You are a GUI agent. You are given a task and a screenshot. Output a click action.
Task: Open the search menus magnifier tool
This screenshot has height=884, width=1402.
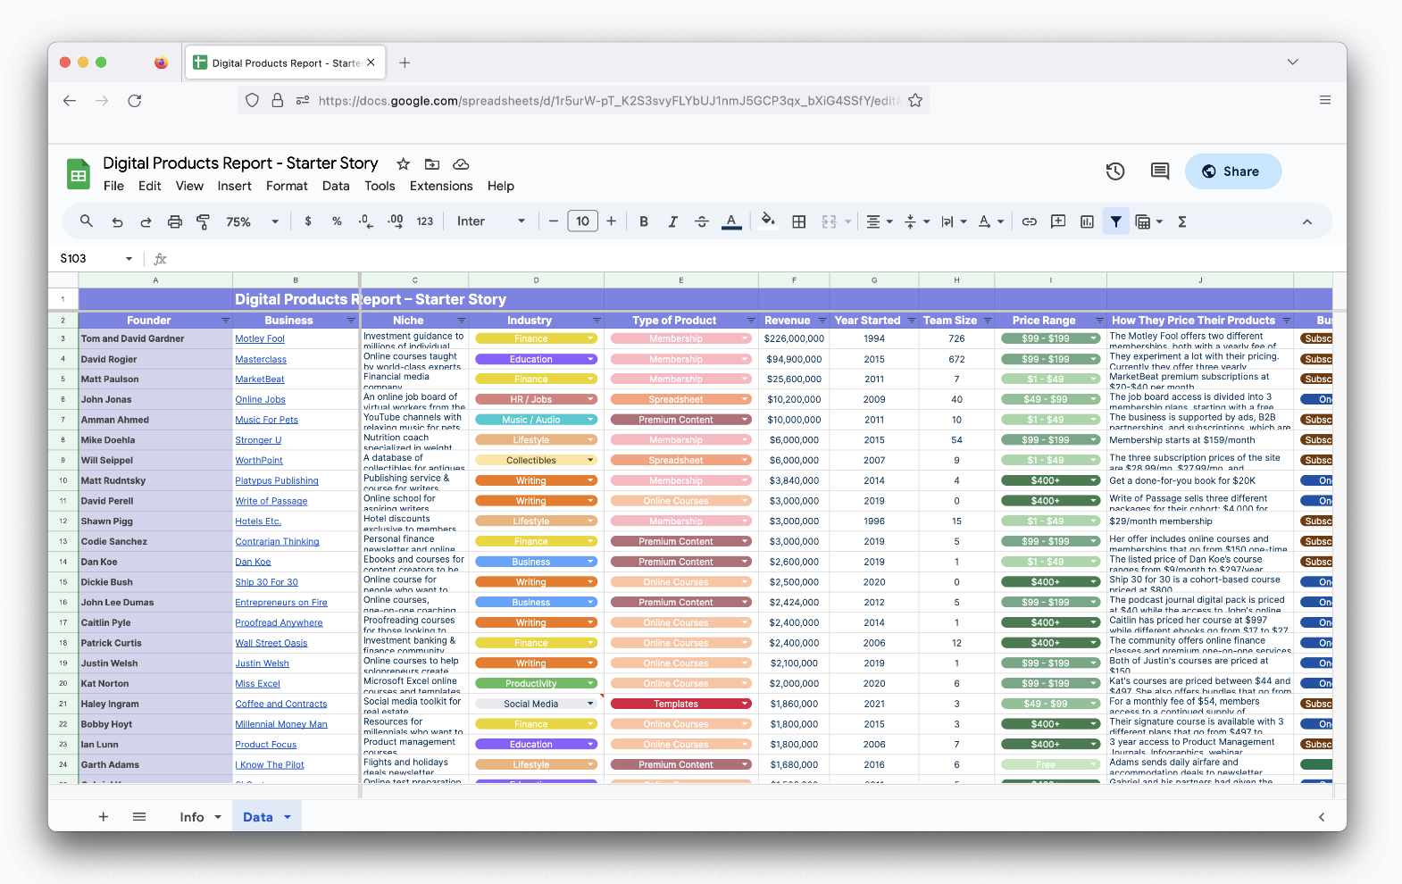(87, 221)
